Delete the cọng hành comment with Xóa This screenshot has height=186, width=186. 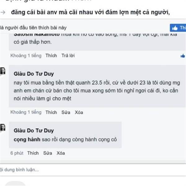tap(61, 153)
